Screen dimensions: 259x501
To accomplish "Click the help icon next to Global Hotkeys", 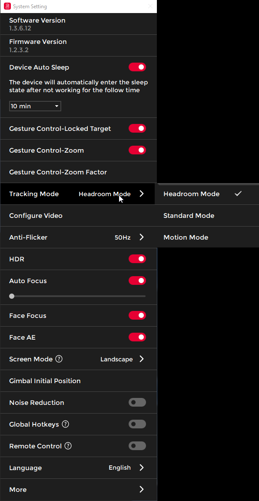I will 66,424.
